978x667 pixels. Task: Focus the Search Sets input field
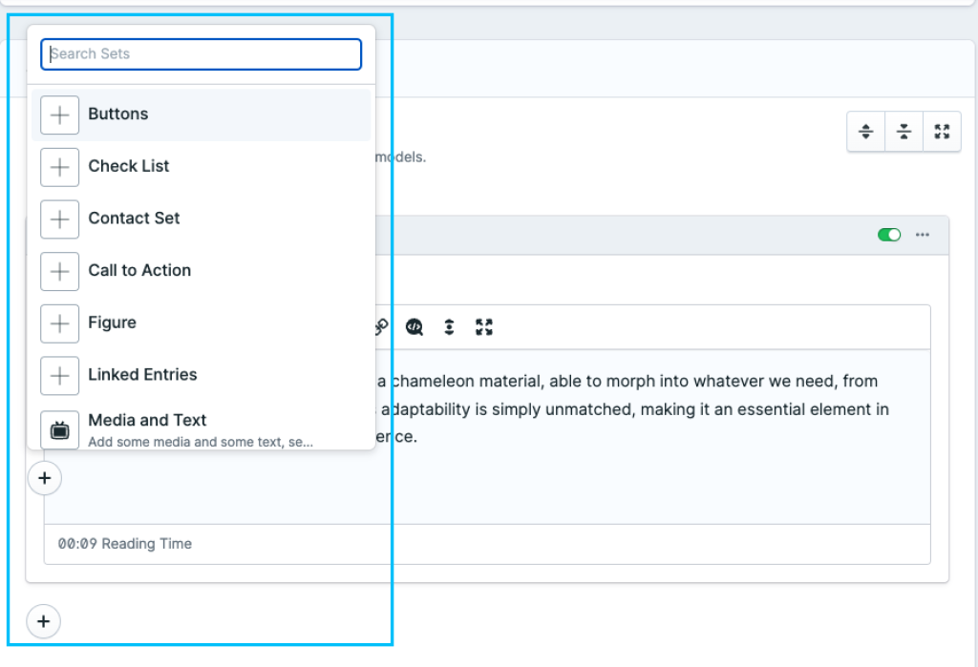point(201,54)
